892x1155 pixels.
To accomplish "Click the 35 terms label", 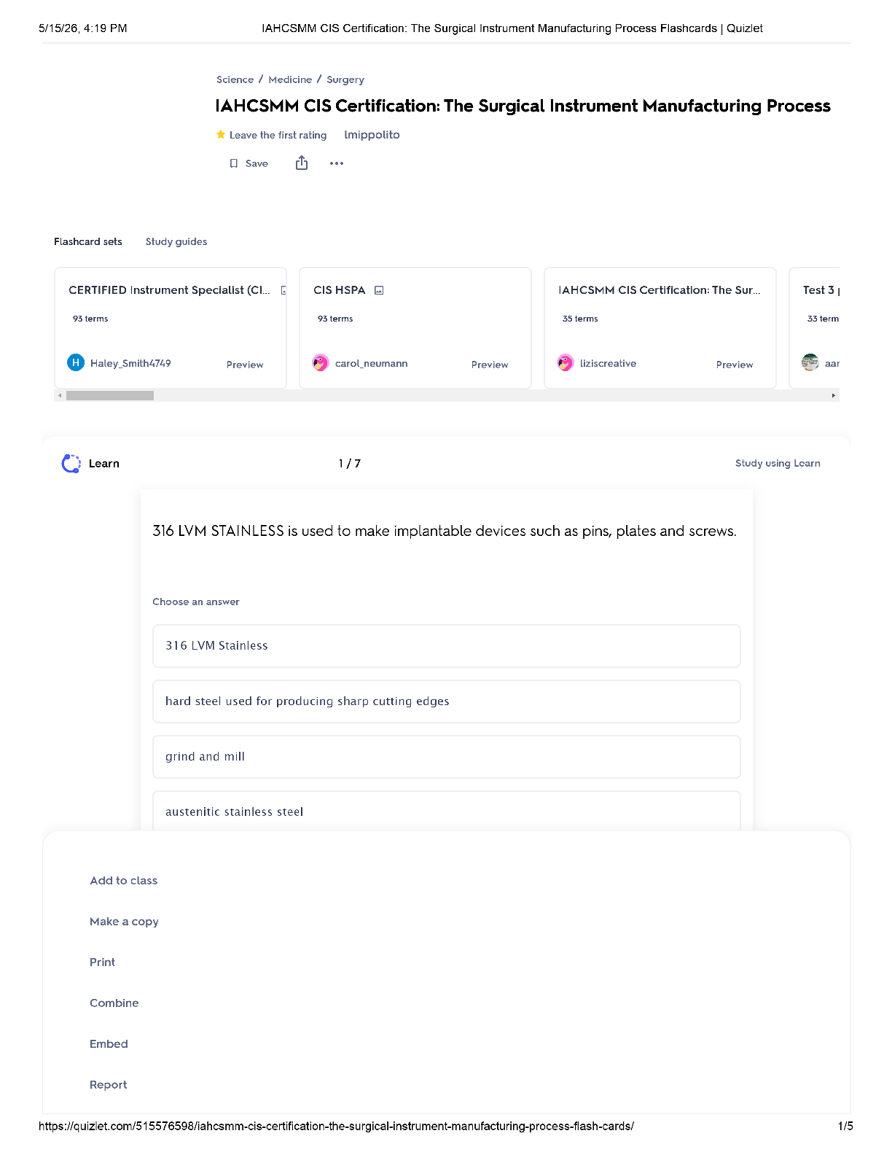I will pyautogui.click(x=580, y=319).
